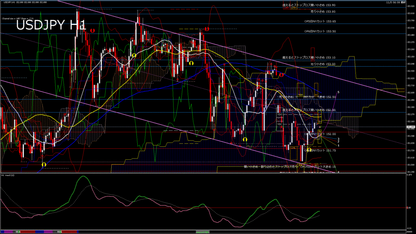Click the 11/4 date marker on the timeline
The height and width of the screenshot is (234, 416).
[18, 232]
